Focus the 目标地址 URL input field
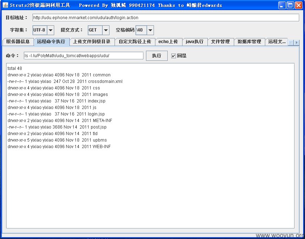This screenshot has height=239, width=305. click(166, 18)
